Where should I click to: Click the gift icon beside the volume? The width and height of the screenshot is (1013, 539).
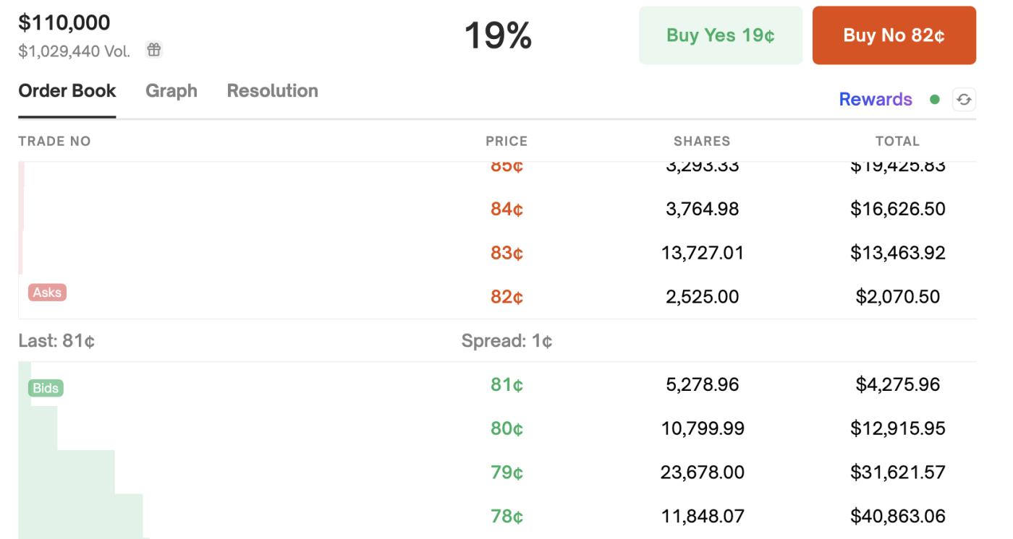pos(154,51)
